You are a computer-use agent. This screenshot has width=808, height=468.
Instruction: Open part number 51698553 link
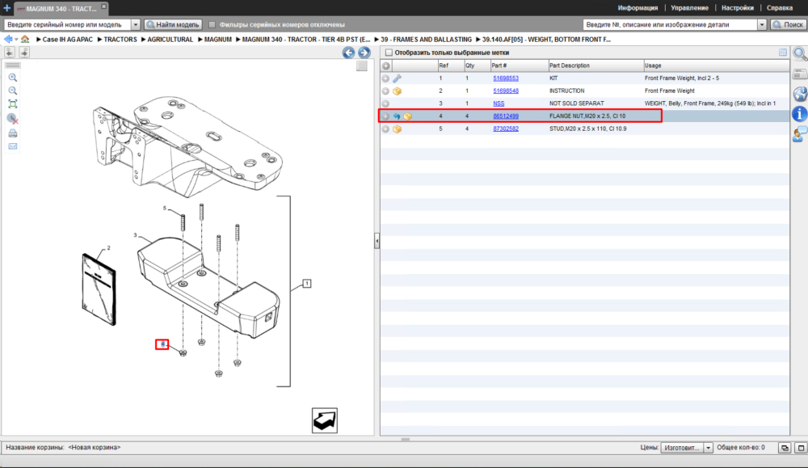pyautogui.click(x=506, y=78)
